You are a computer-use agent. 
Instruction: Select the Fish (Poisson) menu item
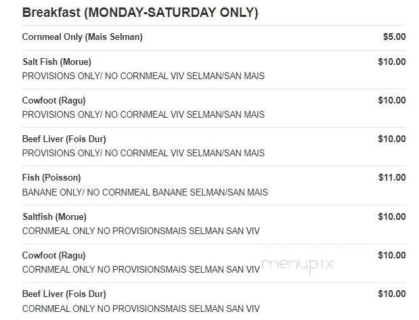click(51, 177)
